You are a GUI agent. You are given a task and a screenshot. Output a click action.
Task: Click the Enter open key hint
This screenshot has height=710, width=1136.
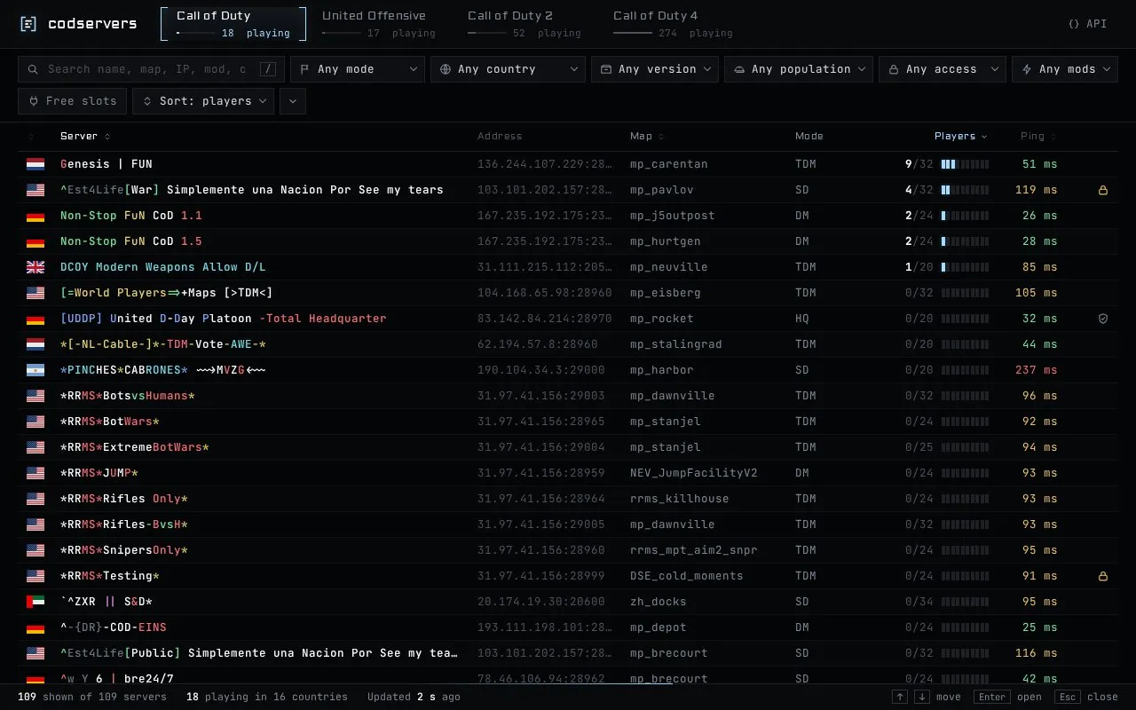(1007, 697)
